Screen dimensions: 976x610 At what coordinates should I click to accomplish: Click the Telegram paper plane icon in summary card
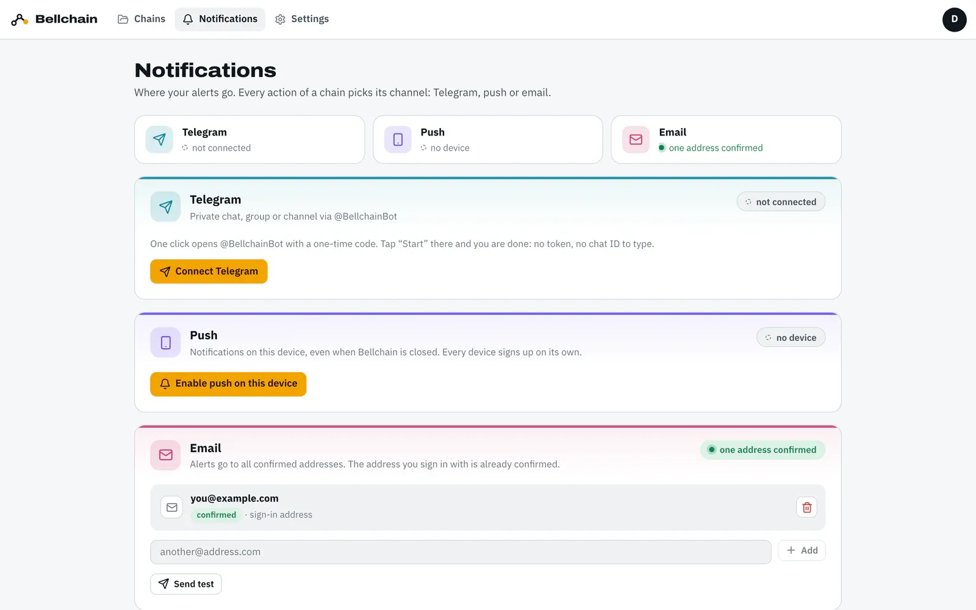tap(159, 140)
